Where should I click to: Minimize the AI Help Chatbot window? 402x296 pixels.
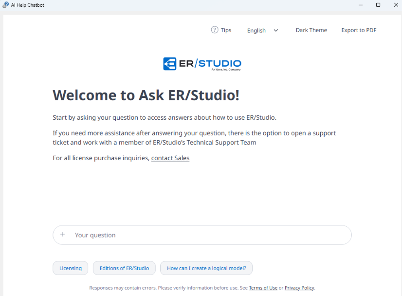point(361,5)
